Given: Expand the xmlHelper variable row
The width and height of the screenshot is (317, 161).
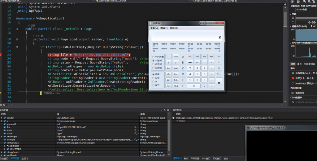Looking at the screenshot, I should pos(2,137).
